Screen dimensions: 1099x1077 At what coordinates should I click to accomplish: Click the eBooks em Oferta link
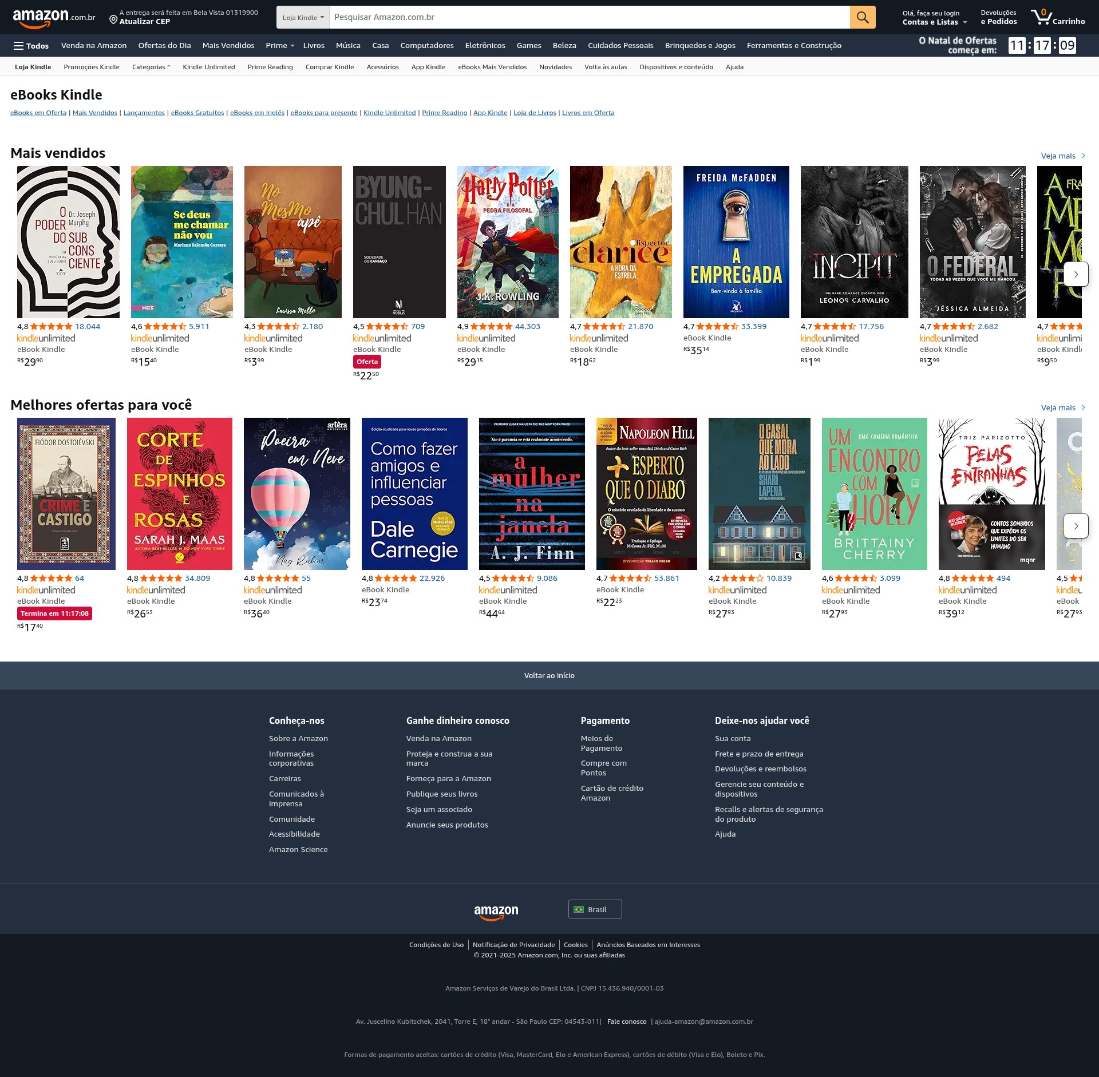(38, 113)
